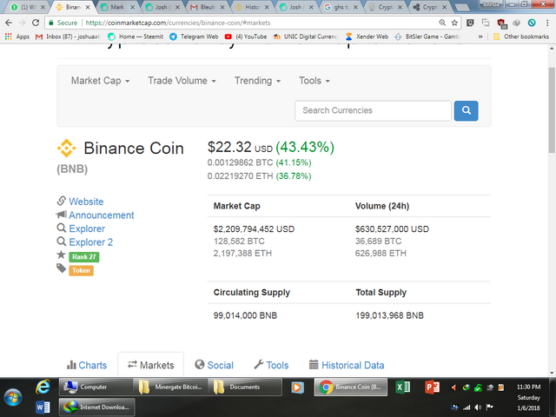Show hidden bookmarks via double chevron
The width and height of the screenshot is (556, 417).
pyautogui.click(x=480, y=36)
